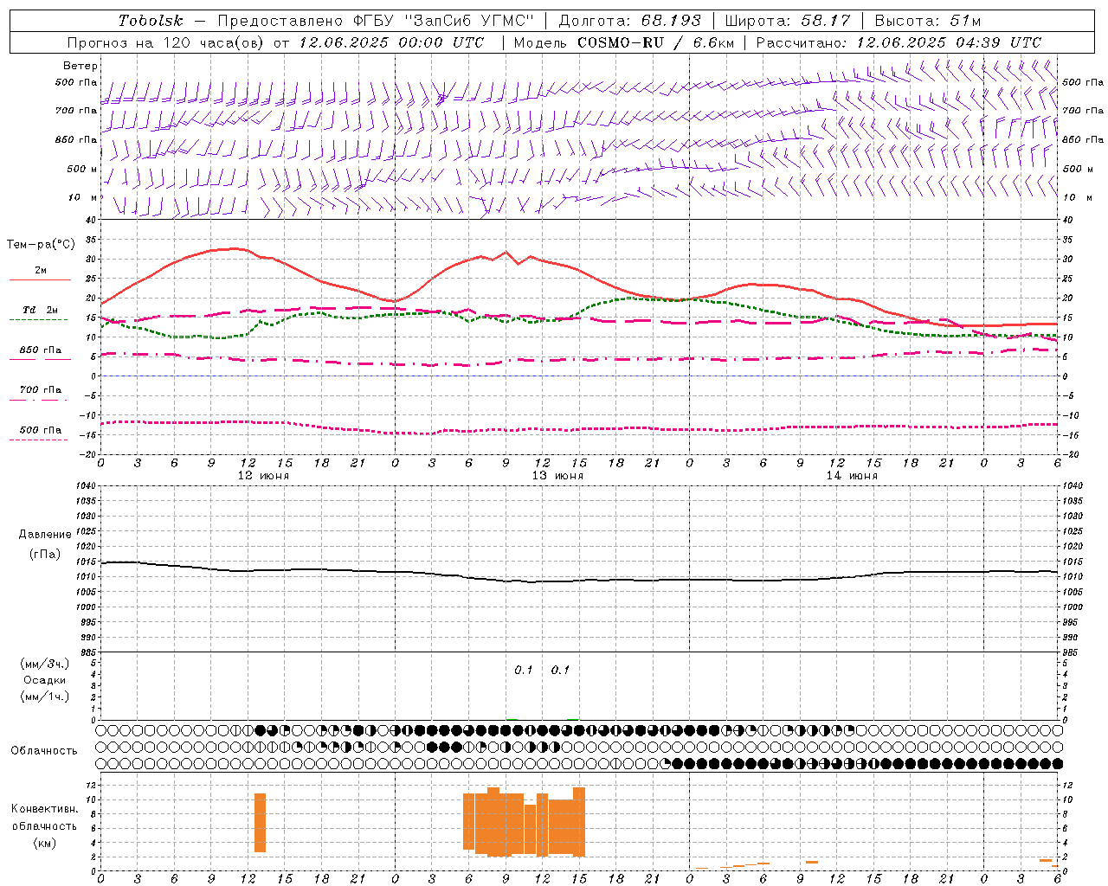
Task: Click the model label "COSMO-RU / 6.6км"
Action: [x=655, y=42]
